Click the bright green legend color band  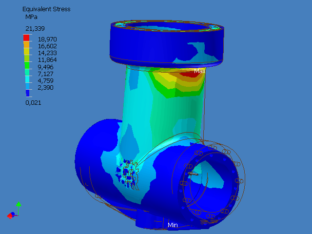click(26, 65)
